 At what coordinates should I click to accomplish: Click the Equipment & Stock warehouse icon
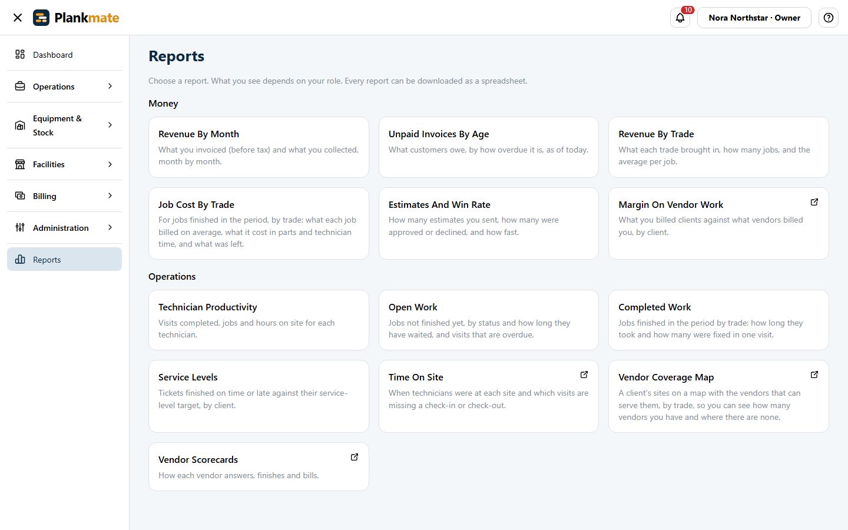coord(20,125)
